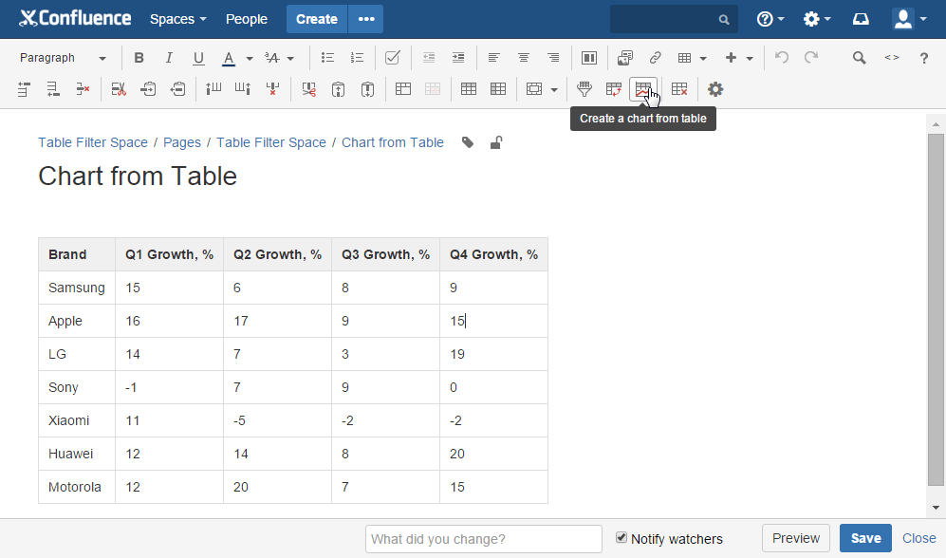Follow the Table Filter Space breadcrumb link
Screen dimensions: 946x558
[x=92, y=142]
